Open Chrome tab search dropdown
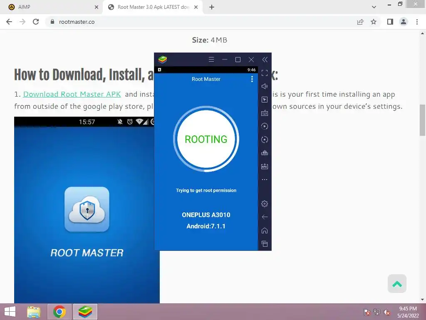This screenshot has height=320, width=426. [x=374, y=7]
